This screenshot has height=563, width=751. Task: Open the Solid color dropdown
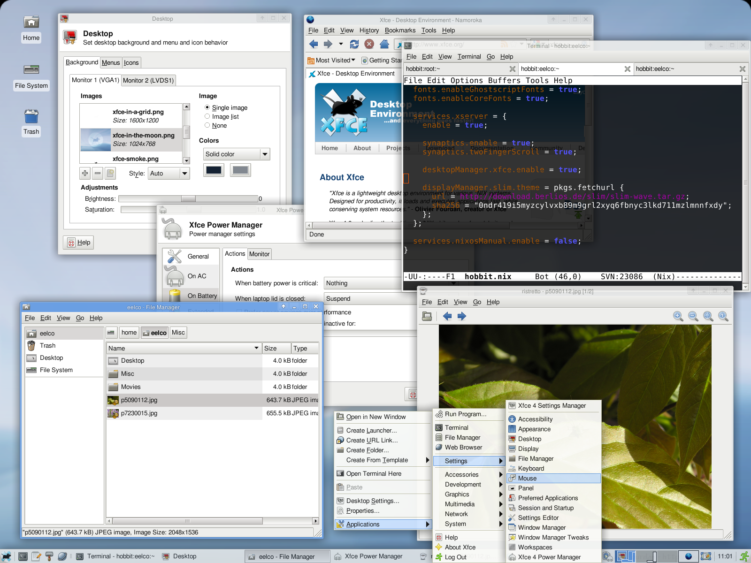[237, 154]
